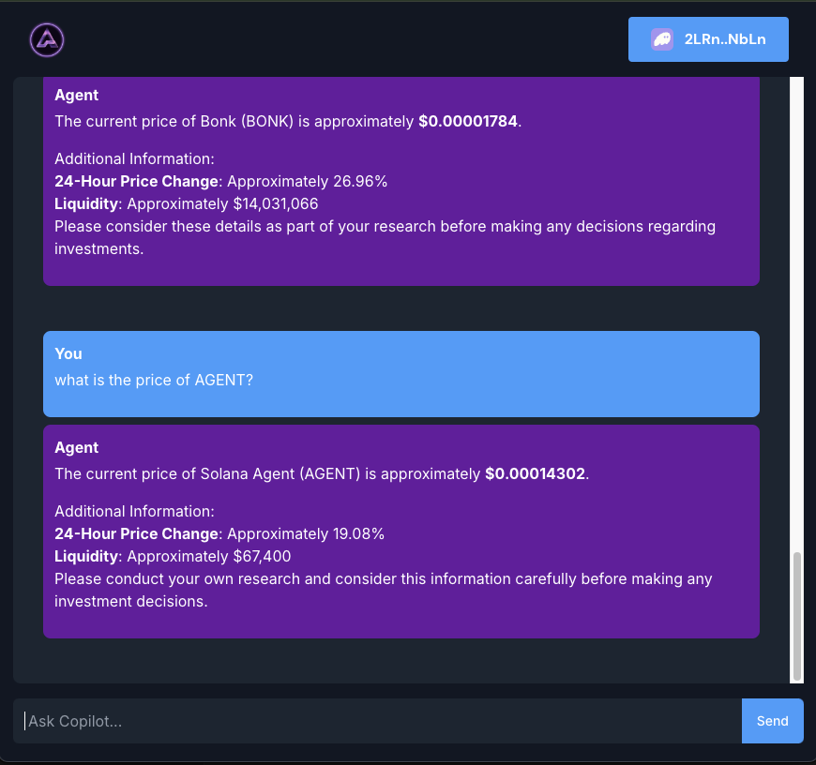Click the chat scrollbar thumb
Screen dimensions: 816x765
796,616
